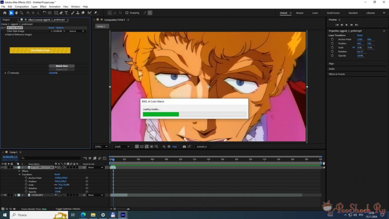Image resolution: width=389 pixels, height=219 pixels.
Task: Select the Type text tool
Action: [66, 13]
